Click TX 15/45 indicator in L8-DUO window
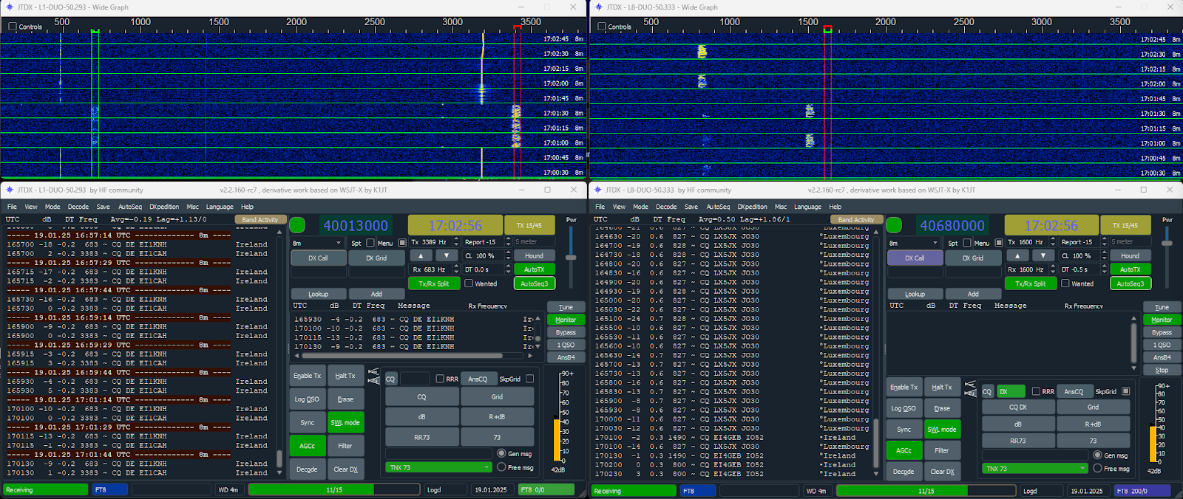This screenshot has width=1183, height=499. coord(1125,225)
